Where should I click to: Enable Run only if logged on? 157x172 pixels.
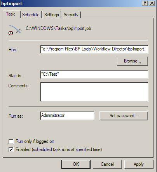(x=11, y=141)
